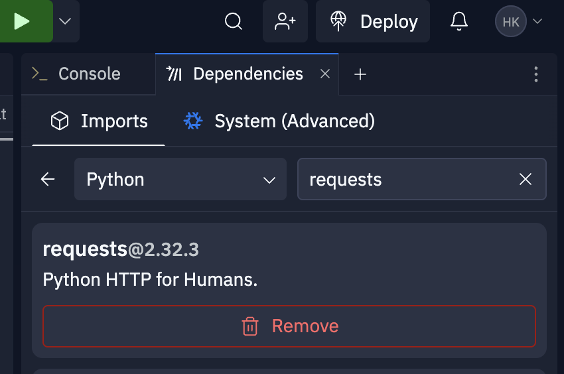Screen dimensions: 564x374
Task: Click the Deploy button
Action: click(373, 21)
